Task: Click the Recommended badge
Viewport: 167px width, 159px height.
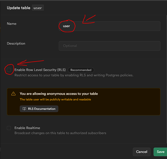Action: [x=81, y=70]
